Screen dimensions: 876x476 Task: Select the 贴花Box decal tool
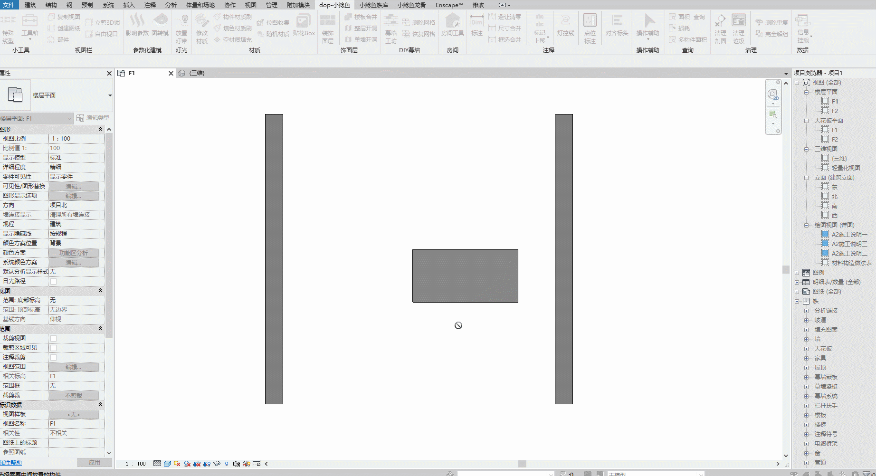pyautogui.click(x=304, y=25)
